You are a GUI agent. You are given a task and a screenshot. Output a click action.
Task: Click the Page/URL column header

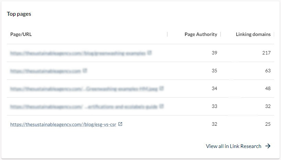point(21,34)
